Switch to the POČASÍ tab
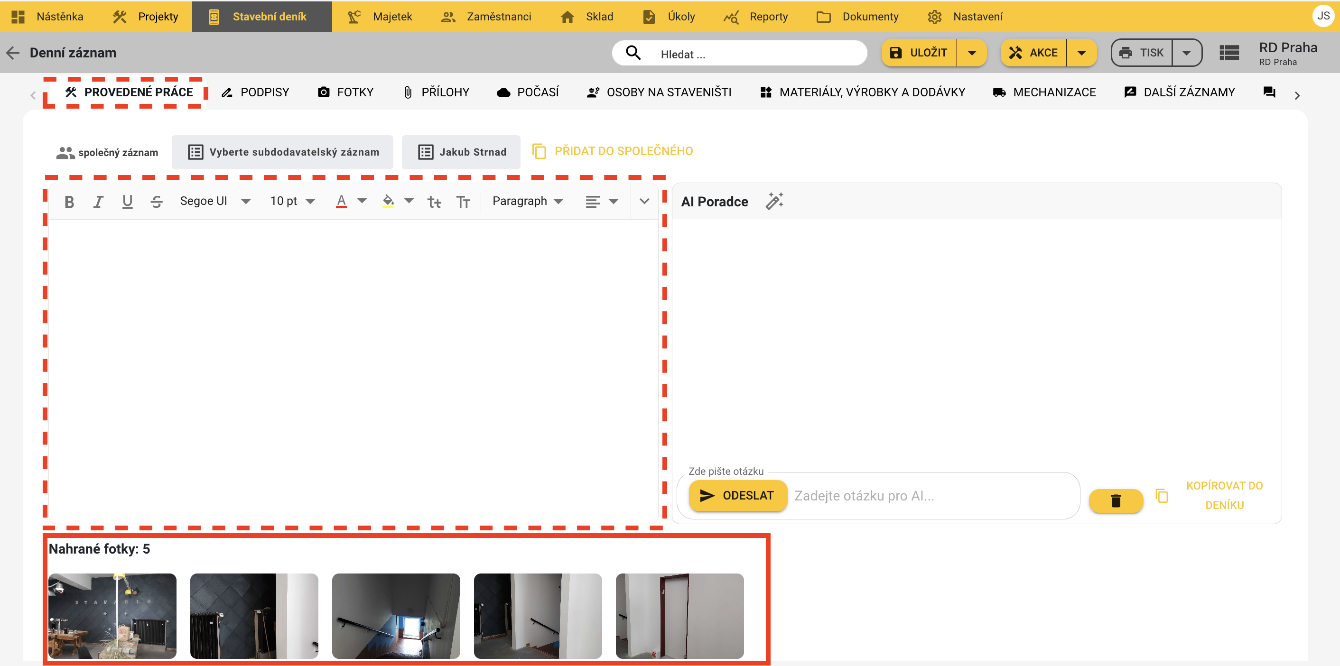Screen dimensions: 1340x666 (x=528, y=92)
